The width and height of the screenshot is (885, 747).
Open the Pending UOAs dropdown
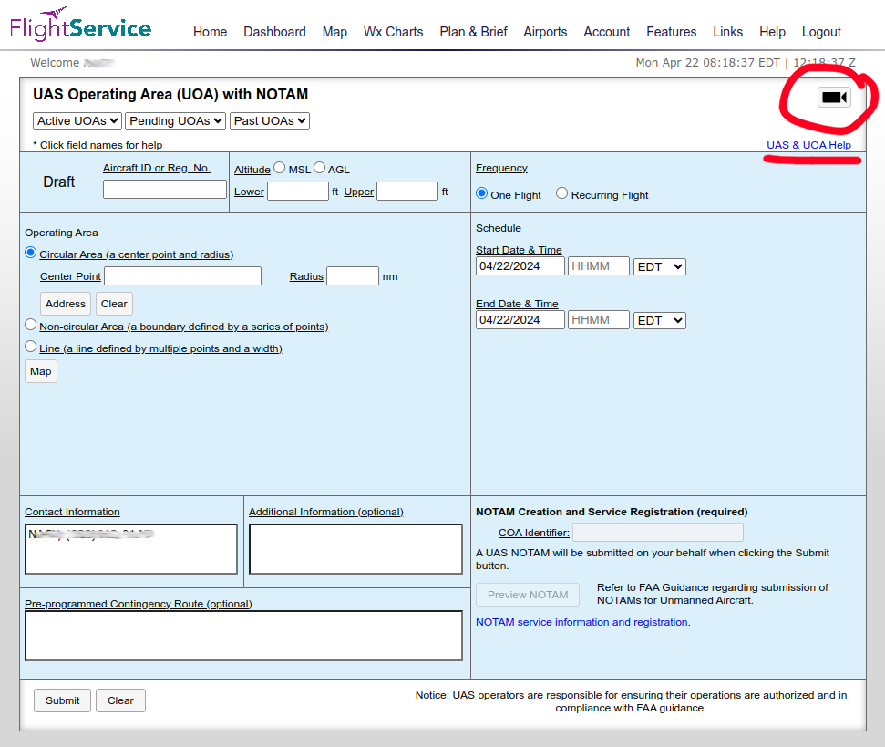175,120
